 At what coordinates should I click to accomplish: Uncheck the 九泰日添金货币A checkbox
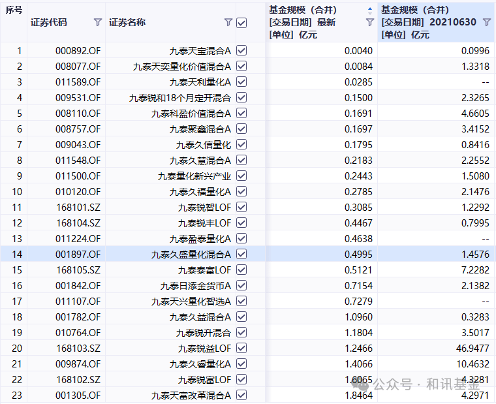point(241,285)
